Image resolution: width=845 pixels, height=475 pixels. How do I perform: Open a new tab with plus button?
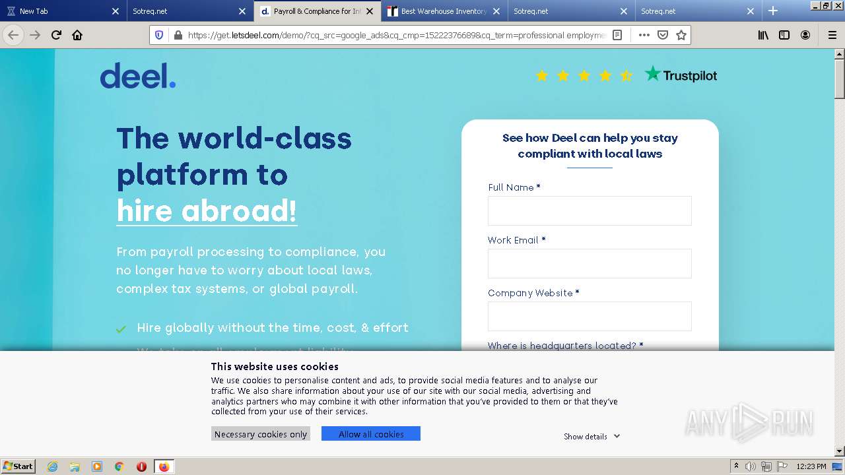tap(773, 11)
